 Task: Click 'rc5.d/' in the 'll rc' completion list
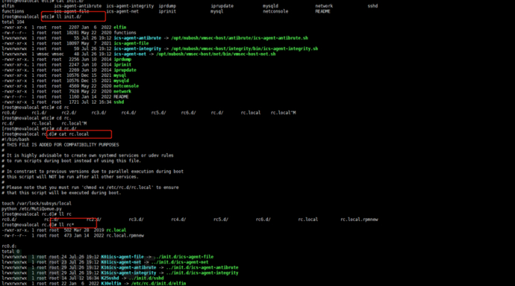221,220
